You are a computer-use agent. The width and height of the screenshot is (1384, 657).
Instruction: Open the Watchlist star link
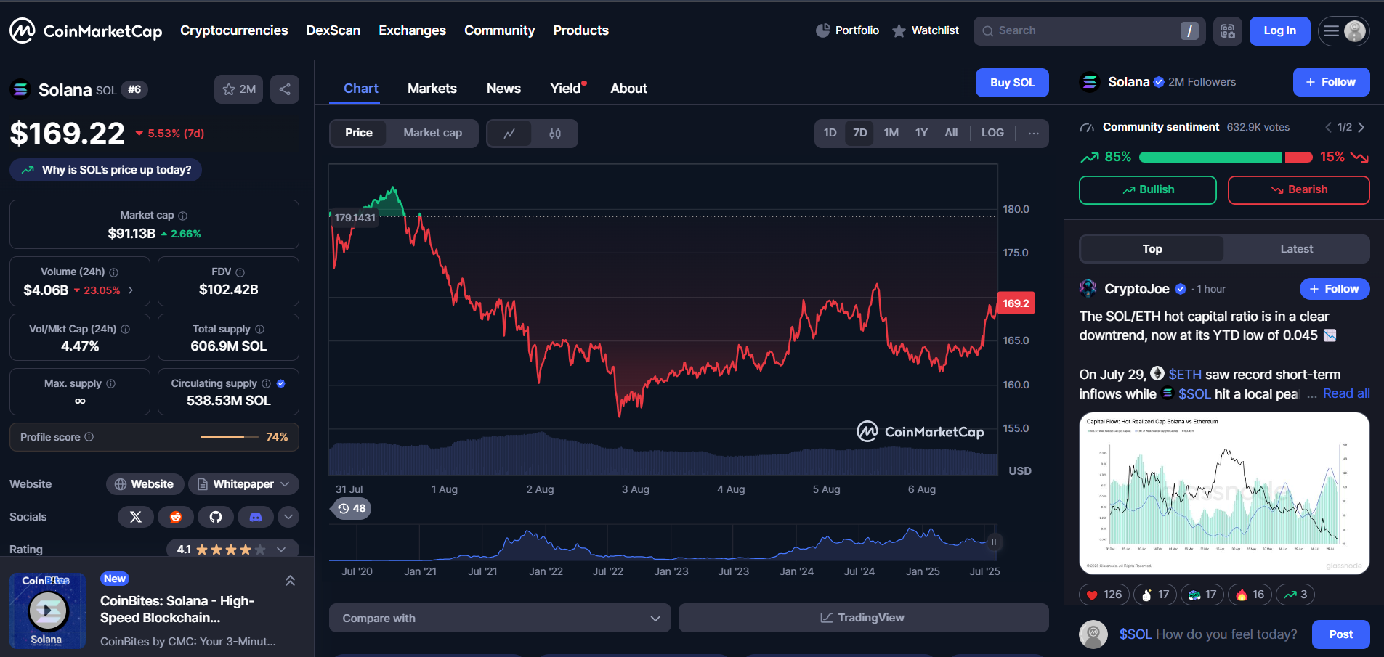(925, 30)
